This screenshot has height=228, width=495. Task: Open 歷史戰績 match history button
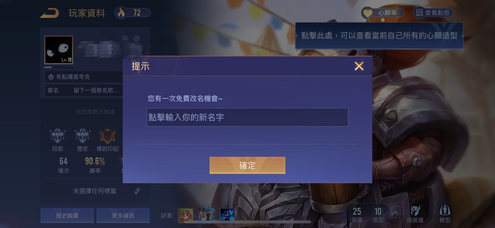point(67,216)
